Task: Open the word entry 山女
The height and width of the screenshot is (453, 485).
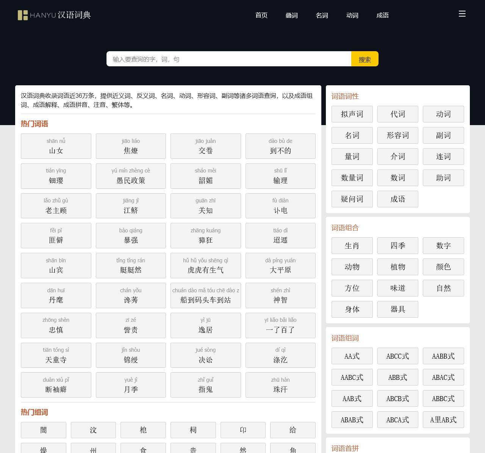Action: click(x=56, y=146)
